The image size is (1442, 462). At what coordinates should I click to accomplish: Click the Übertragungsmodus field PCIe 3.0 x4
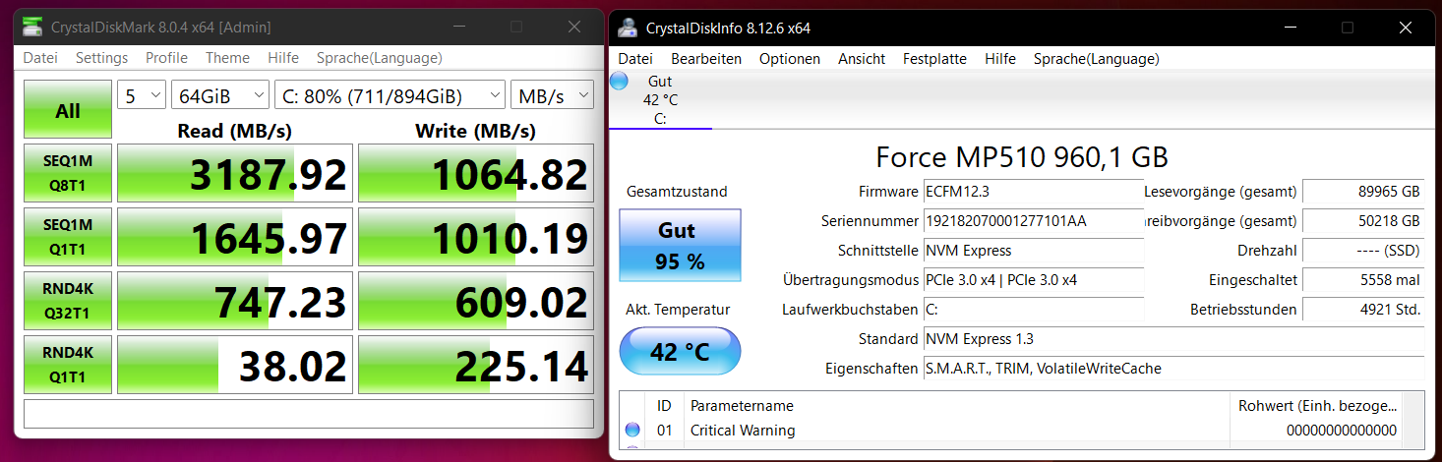[1033, 280]
